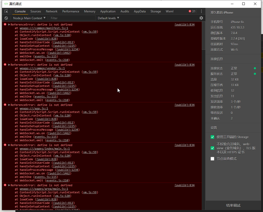Click the console vertical scrollbar thumb

[x=204, y=36]
